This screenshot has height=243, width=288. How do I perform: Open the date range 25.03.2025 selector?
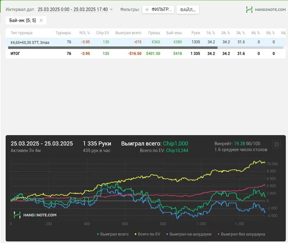click(x=72, y=9)
